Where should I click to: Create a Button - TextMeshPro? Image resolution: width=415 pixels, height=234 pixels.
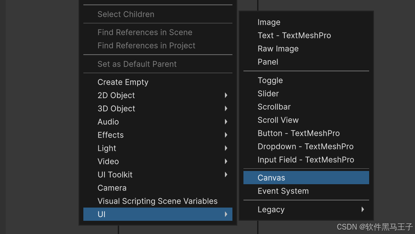point(298,133)
